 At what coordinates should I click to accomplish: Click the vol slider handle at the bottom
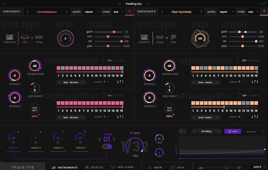click(x=226, y=167)
